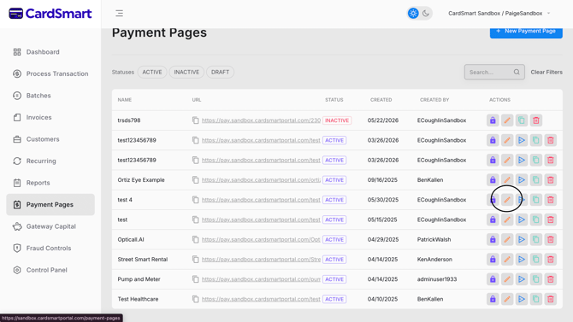
Task: Open the Street Smart Rental URL link
Action: [x=261, y=259]
